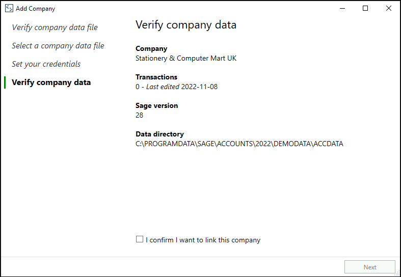Viewport: 401px width, 277px height.
Task: Click the Company field label
Action: tap(151, 49)
